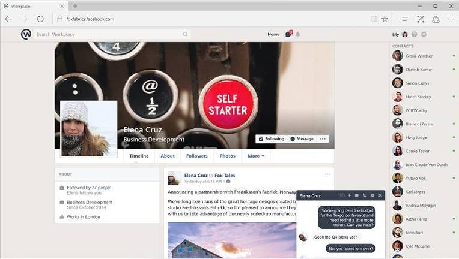Start video call in Elena Cruz chat
The image size is (459, 259).
tap(357, 195)
